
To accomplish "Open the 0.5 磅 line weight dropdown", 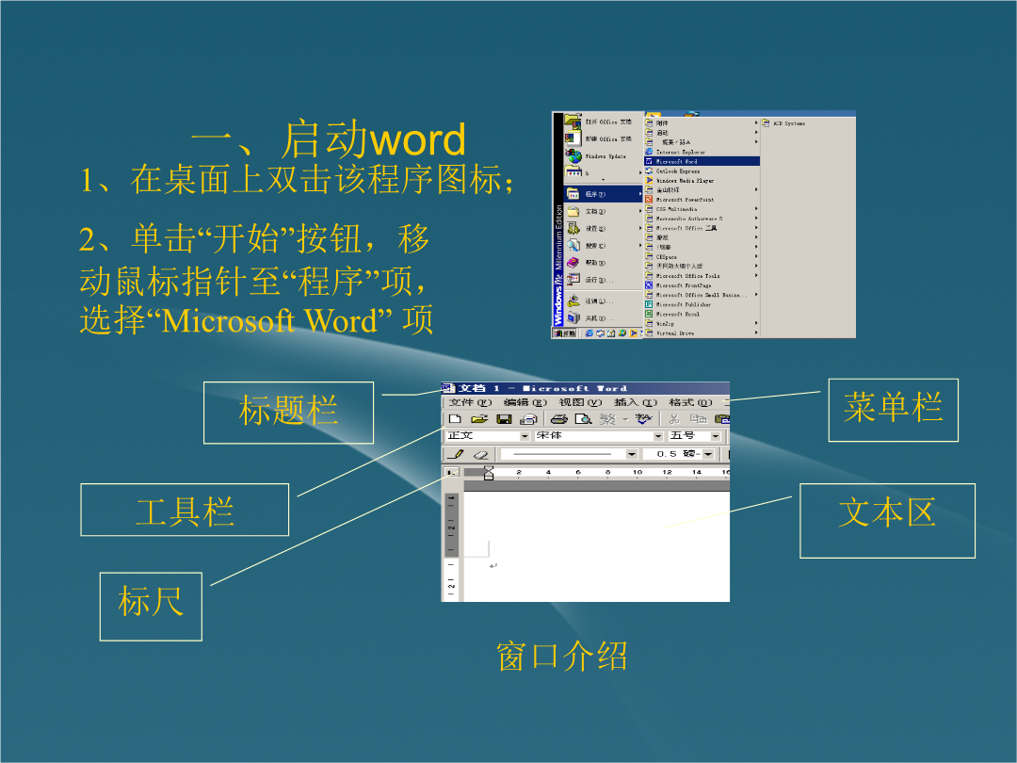I will 708,454.
